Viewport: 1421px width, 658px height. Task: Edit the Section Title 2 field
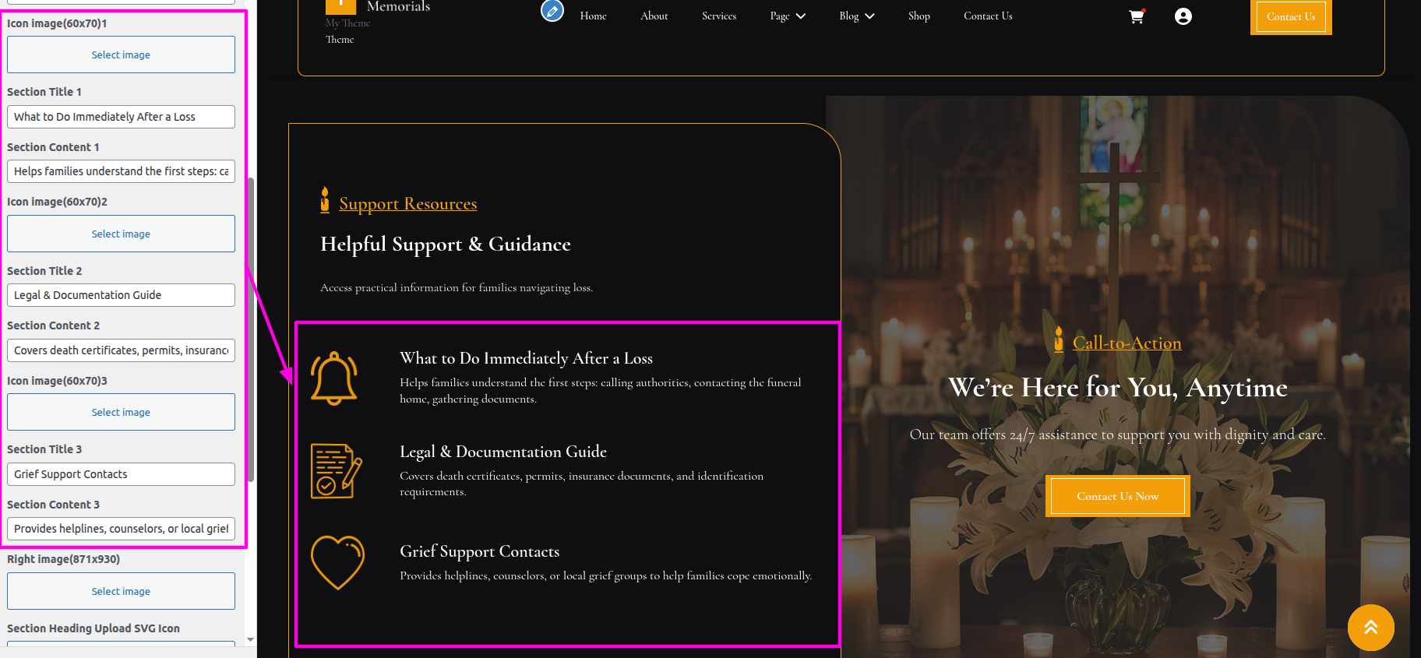[121, 295]
